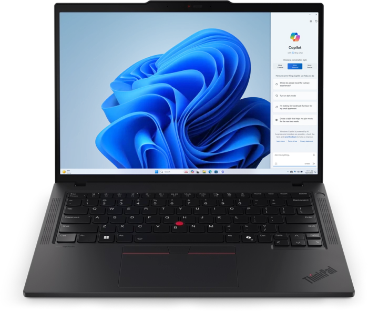Select More Creative conversation style
Viewport: 368px width, 312px height.
(x=280, y=66)
